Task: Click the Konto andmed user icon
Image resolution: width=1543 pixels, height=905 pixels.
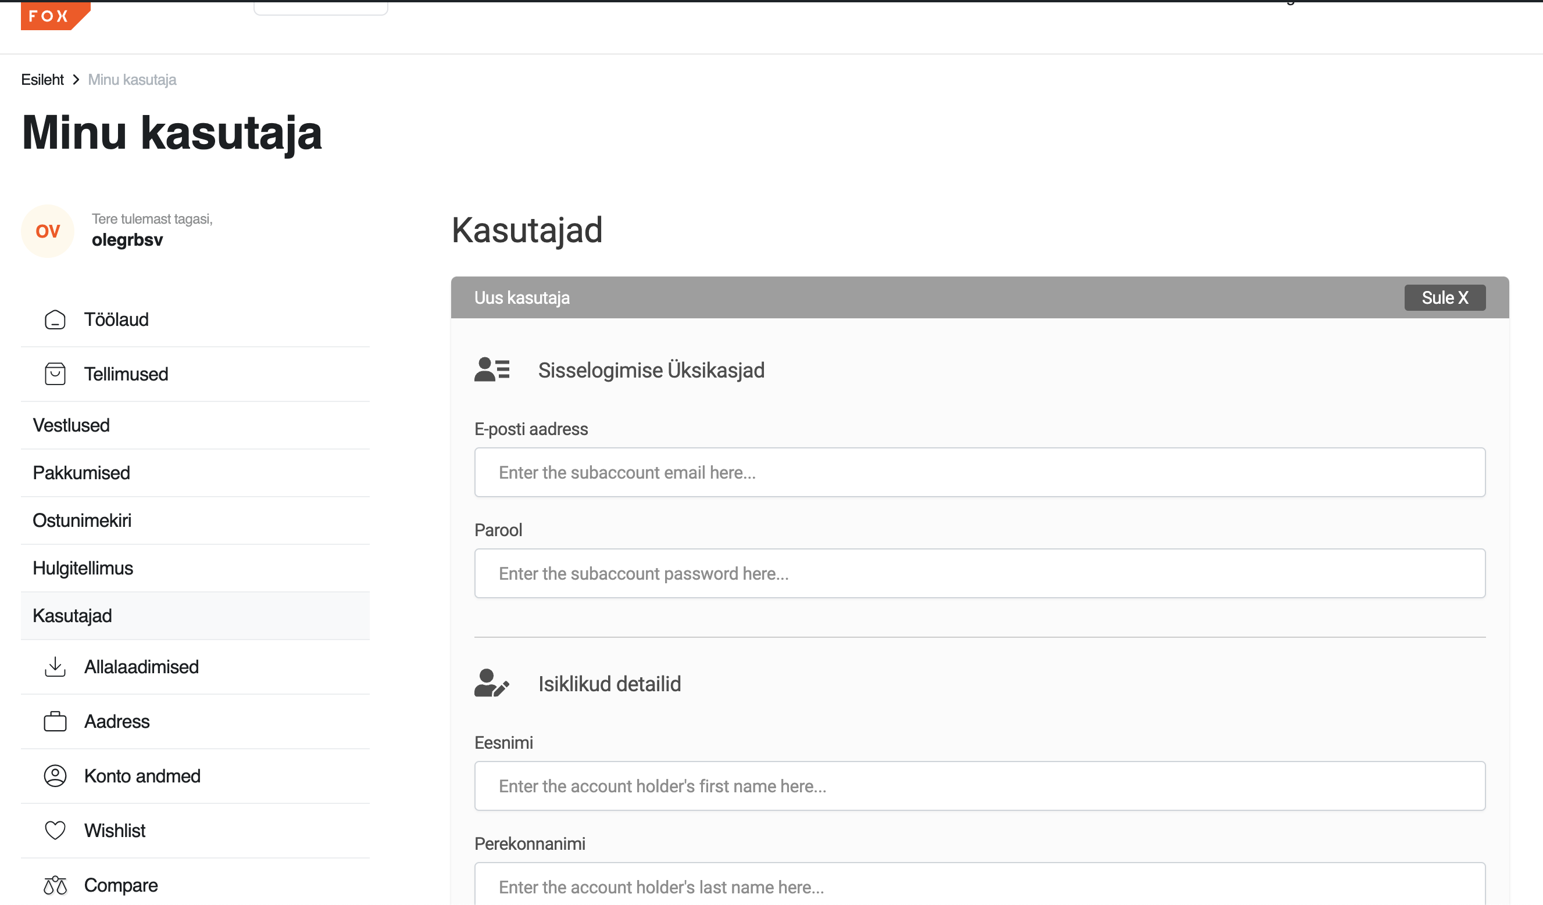Action: coord(55,776)
